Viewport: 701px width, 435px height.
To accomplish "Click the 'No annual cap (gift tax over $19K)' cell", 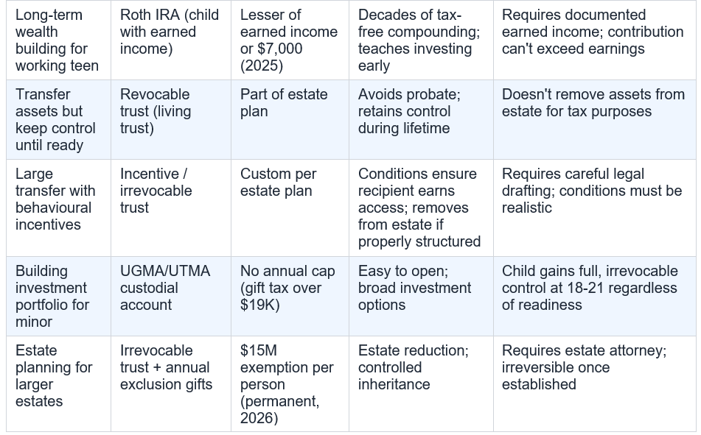I will pyautogui.click(x=290, y=297).
